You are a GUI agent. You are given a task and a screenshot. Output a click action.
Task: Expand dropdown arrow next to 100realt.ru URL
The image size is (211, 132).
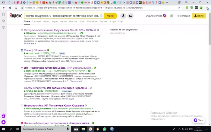[79, 33]
